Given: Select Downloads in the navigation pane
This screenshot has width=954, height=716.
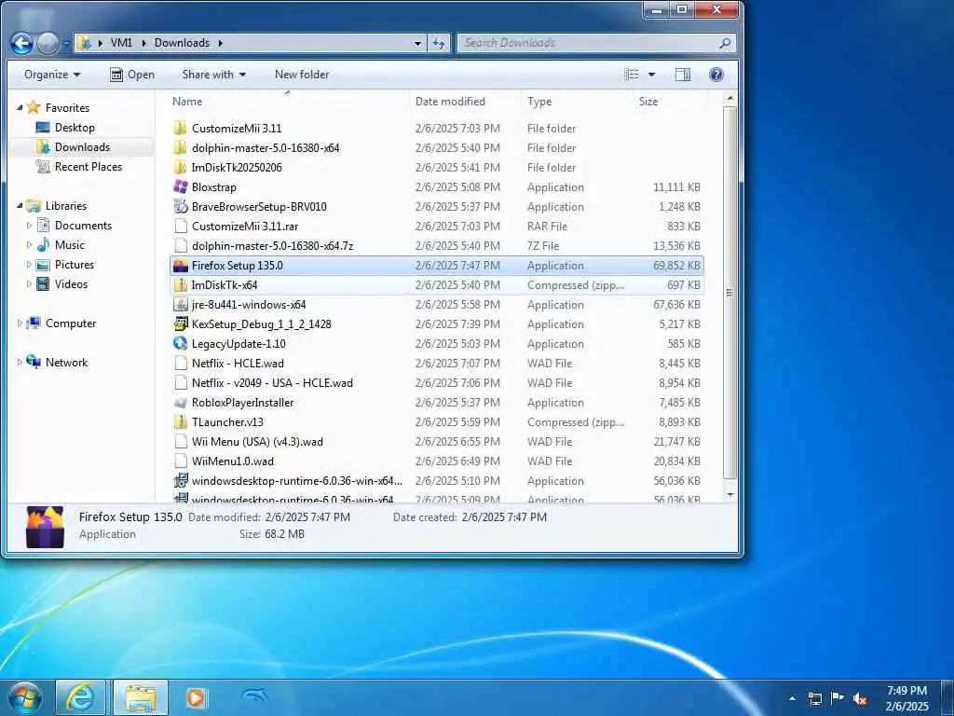Looking at the screenshot, I should pyautogui.click(x=82, y=147).
